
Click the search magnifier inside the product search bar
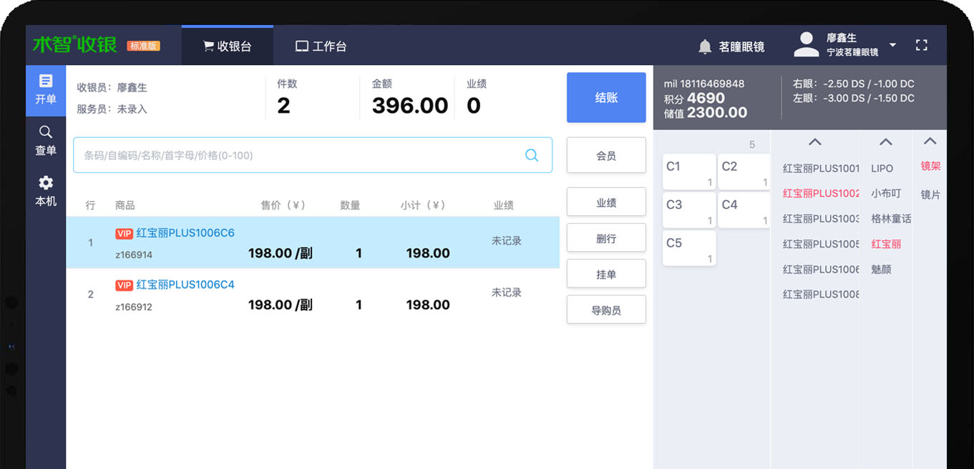tap(532, 155)
